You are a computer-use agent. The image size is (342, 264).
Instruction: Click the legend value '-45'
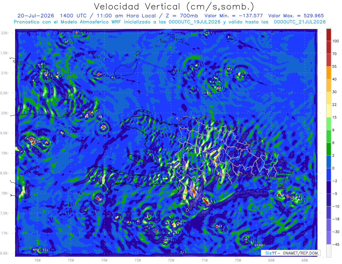tap(335, 244)
